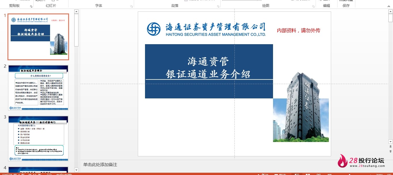Click 可对接的银行部门 text in slide 3 thumbnail
The width and height of the screenshot is (393, 175).
pos(27,125)
